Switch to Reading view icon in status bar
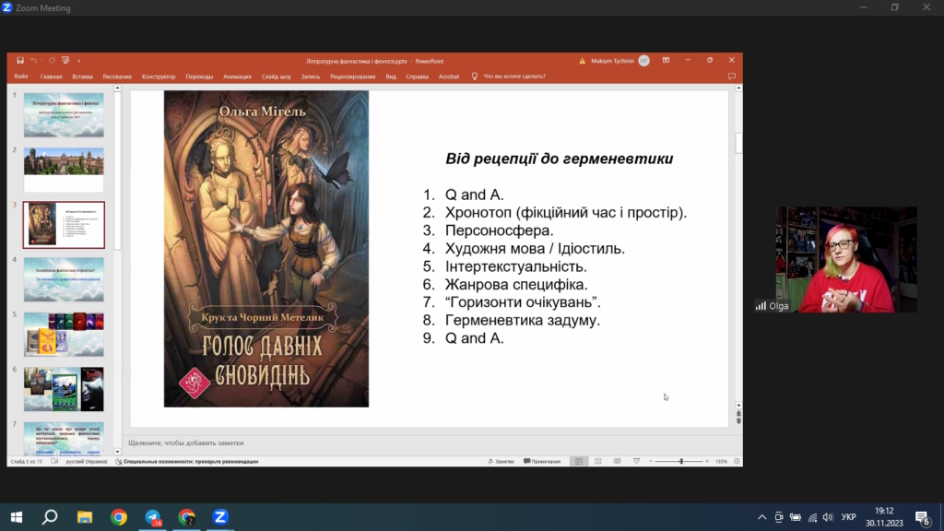944x531 pixels. click(x=617, y=461)
